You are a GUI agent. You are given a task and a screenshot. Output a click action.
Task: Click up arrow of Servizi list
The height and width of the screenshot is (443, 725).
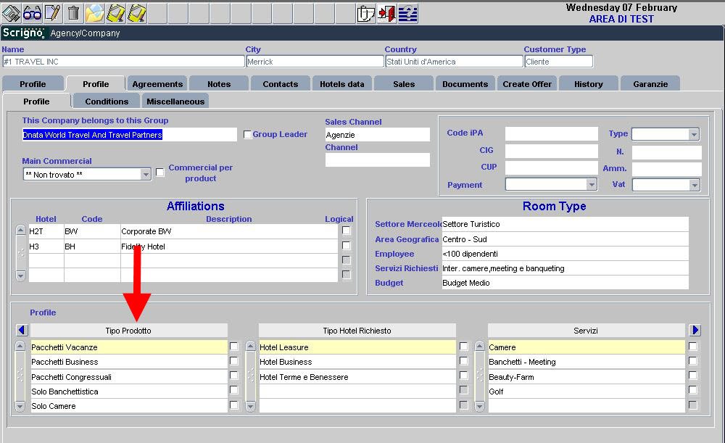point(479,346)
